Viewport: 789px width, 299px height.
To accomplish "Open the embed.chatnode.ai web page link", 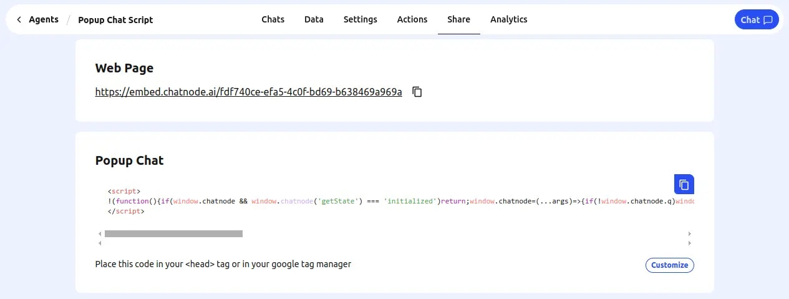I will point(248,92).
